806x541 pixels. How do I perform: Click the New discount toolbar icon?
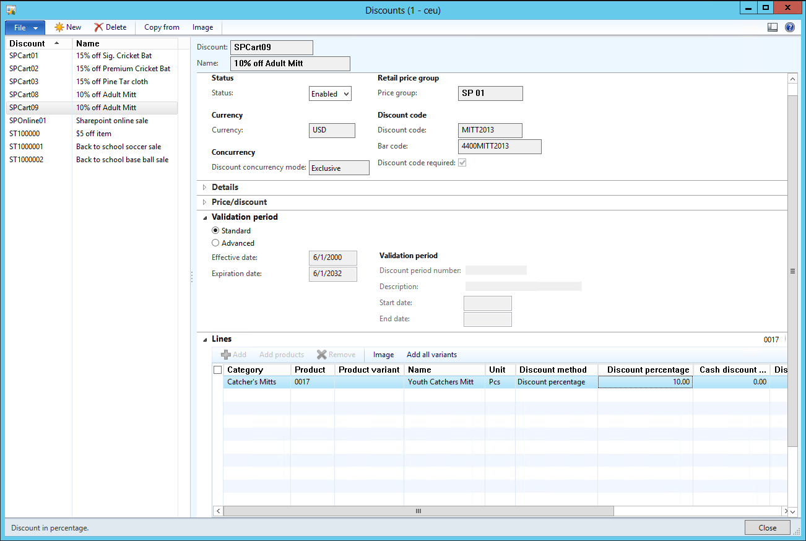point(59,27)
